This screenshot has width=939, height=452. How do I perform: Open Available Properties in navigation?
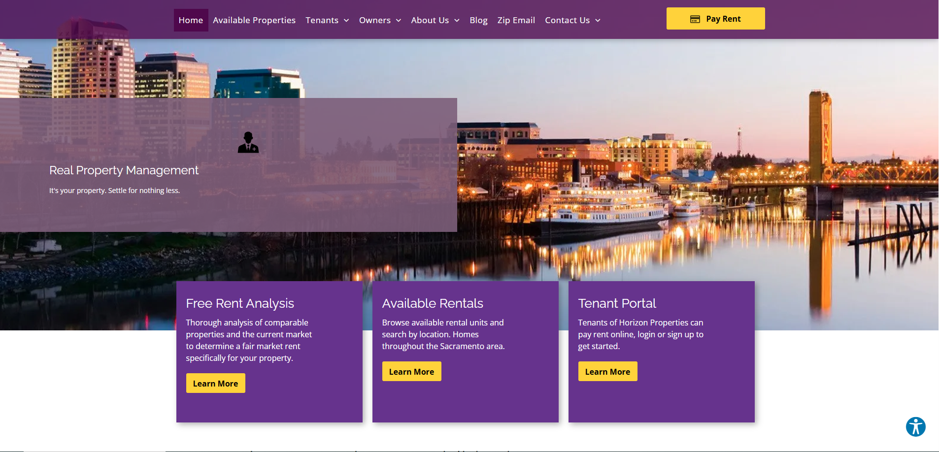(254, 20)
